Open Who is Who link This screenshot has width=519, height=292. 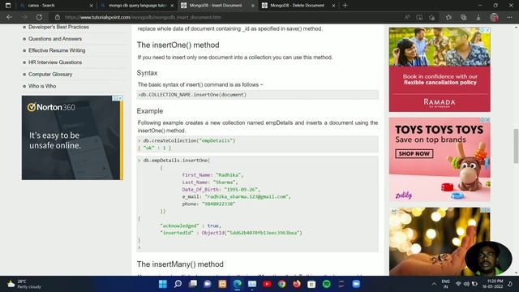click(42, 86)
